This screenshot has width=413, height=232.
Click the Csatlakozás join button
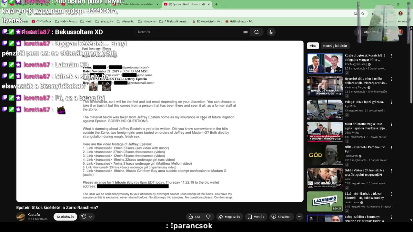(x=65, y=217)
